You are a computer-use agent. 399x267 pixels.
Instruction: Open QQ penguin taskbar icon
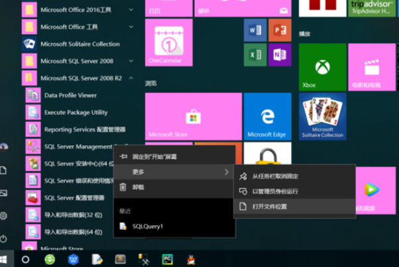[191, 260]
